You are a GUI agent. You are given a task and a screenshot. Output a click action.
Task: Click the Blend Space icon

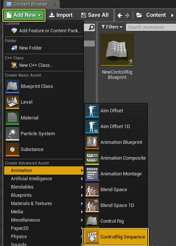coord(92,190)
